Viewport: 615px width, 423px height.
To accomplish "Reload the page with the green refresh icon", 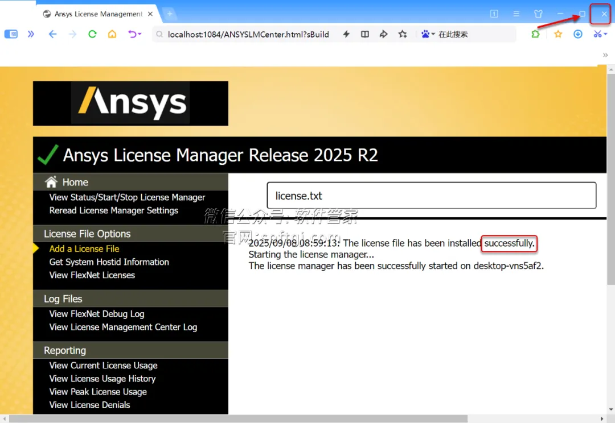I will pyautogui.click(x=92, y=34).
